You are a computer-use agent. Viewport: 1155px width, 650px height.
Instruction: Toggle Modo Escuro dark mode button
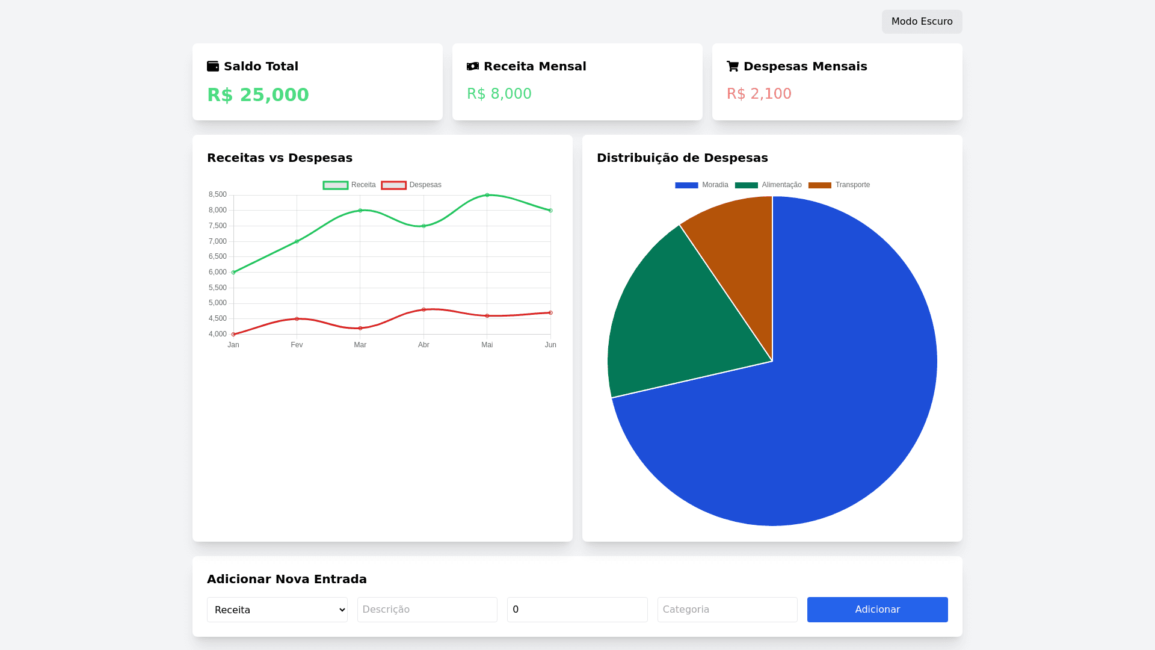coord(922,22)
